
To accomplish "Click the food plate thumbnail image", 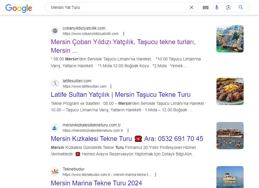I will [230, 91].
